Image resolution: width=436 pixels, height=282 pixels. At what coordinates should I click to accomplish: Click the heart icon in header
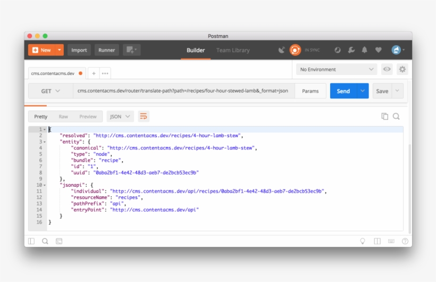[x=378, y=50]
